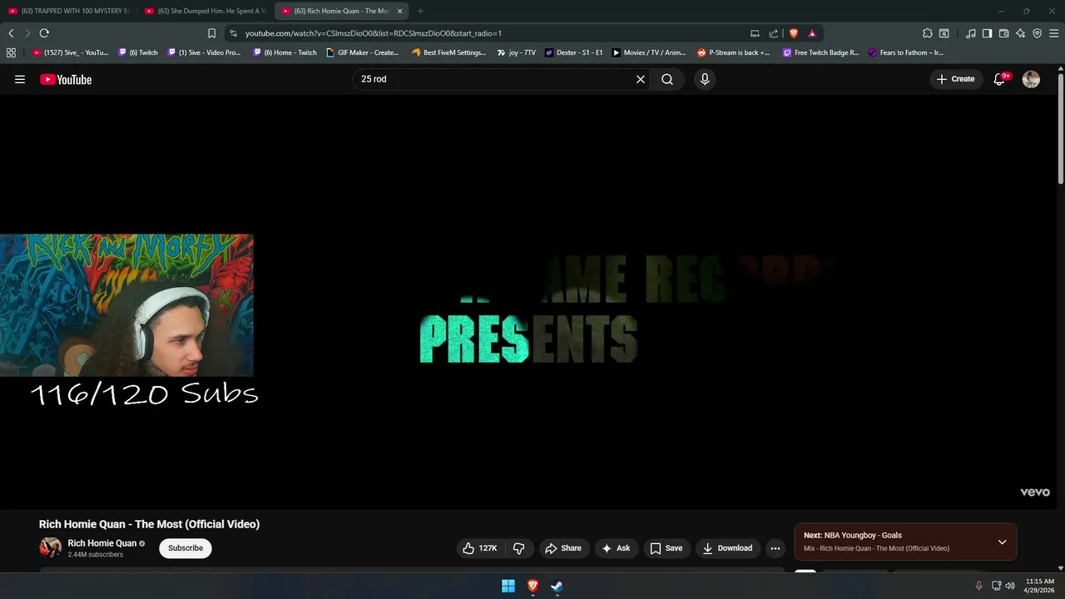This screenshot has width=1065, height=599.
Task: Open 'joy - 7TV' bookmark
Action: 517,52
